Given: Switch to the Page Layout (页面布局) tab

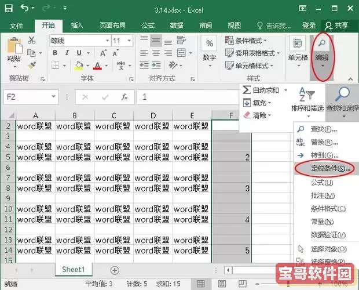Looking at the screenshot, I should (112, 26).
